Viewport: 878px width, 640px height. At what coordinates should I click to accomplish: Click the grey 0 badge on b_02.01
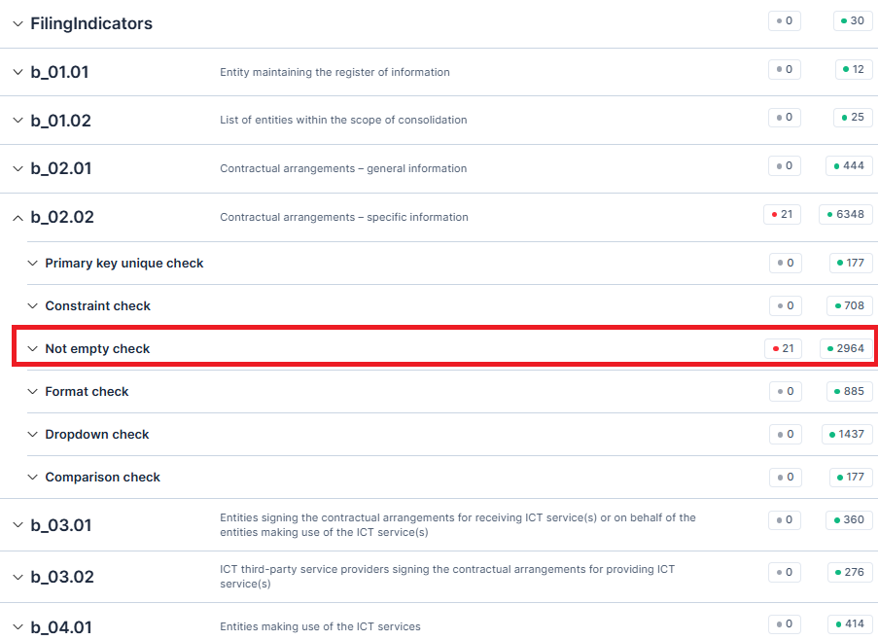(x=785, y=165)
